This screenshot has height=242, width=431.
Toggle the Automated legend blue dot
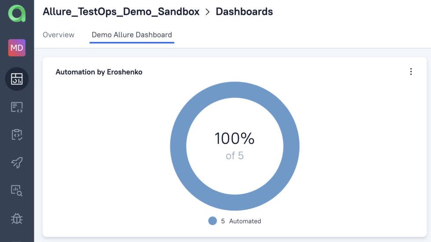212,221
